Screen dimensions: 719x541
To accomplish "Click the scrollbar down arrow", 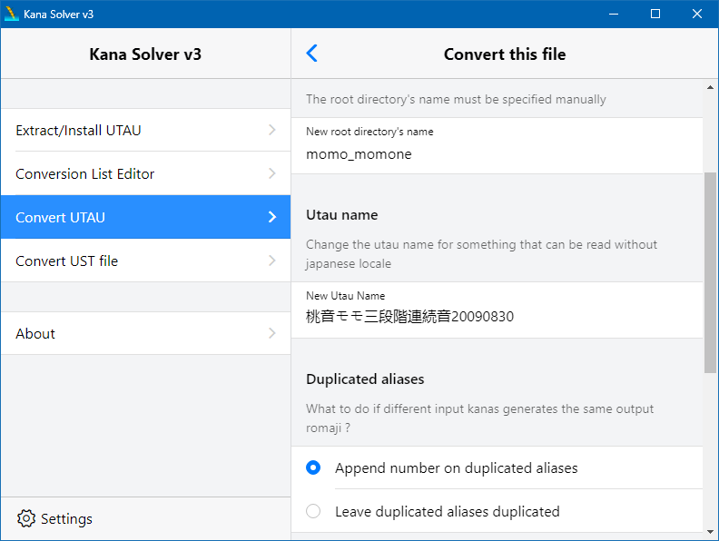I will [710, 532].
